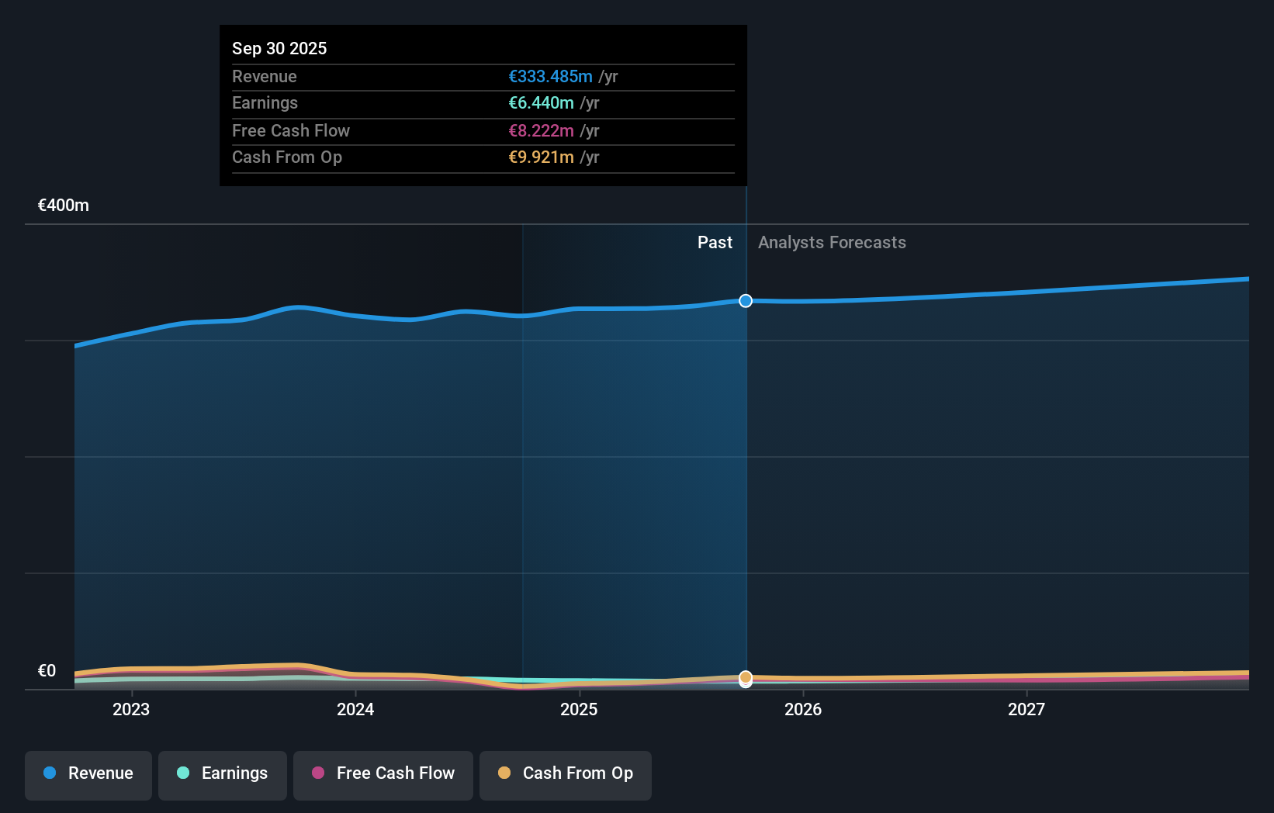Click the Cash From Op legend button

pos(566,775)
